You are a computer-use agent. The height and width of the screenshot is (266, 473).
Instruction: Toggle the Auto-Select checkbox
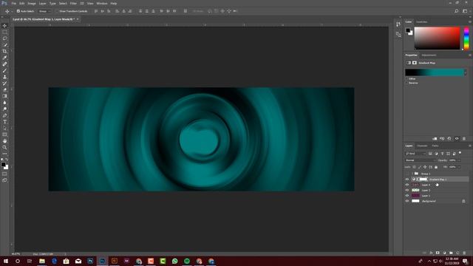click(x=18, y=11)
